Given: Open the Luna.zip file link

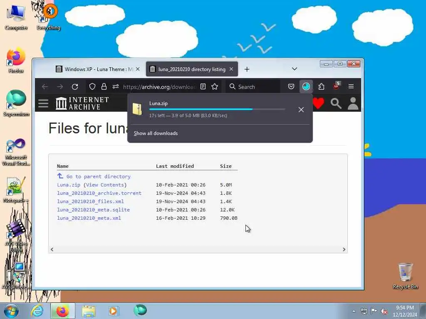Looking at the screenshot, I should coord(69,185).
